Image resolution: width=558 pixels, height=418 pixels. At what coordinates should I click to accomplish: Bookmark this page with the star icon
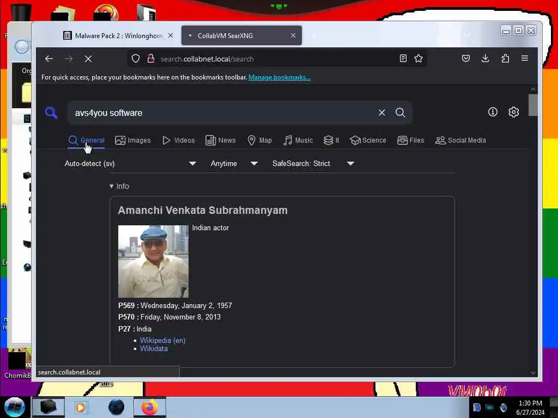point(418,58)
